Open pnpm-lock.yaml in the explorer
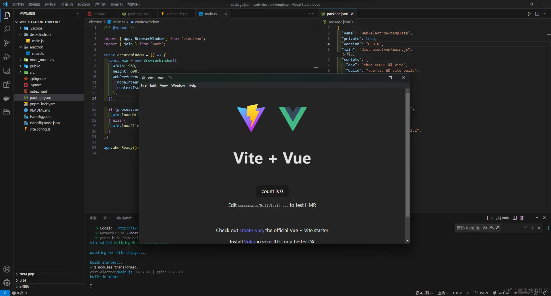Viewport: 551px width, 296px height. pyautogui.click(x=43, y=104)
